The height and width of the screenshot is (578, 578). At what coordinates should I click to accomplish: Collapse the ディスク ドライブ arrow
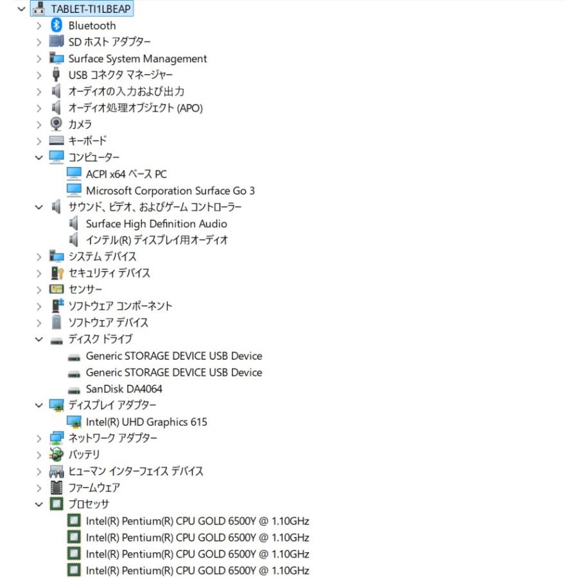pyautogui.click(x=39, y=339)
